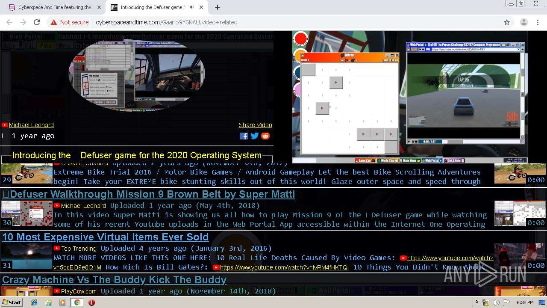
Task: Click the taskbar clock showing 6:38 PM
Action: 525,302
